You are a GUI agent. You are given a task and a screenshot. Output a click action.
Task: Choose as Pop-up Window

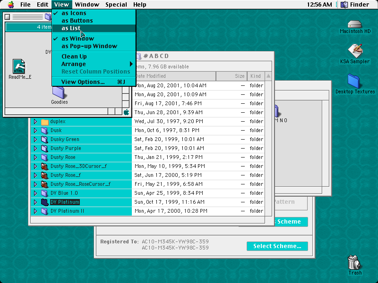click(94, 46)
